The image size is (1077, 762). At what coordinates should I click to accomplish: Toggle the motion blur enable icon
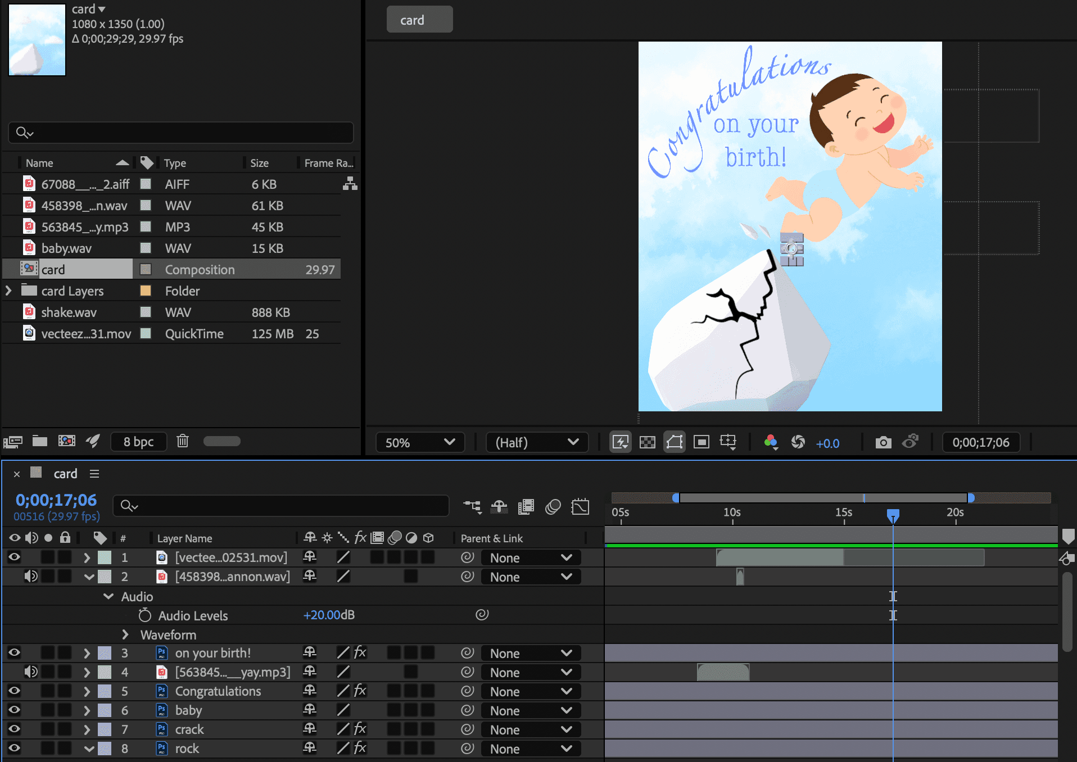[x=553, y=507]
